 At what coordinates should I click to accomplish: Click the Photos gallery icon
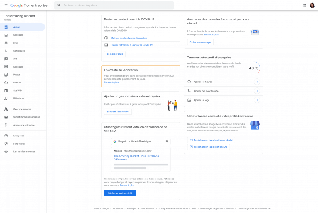pos(6,75)
